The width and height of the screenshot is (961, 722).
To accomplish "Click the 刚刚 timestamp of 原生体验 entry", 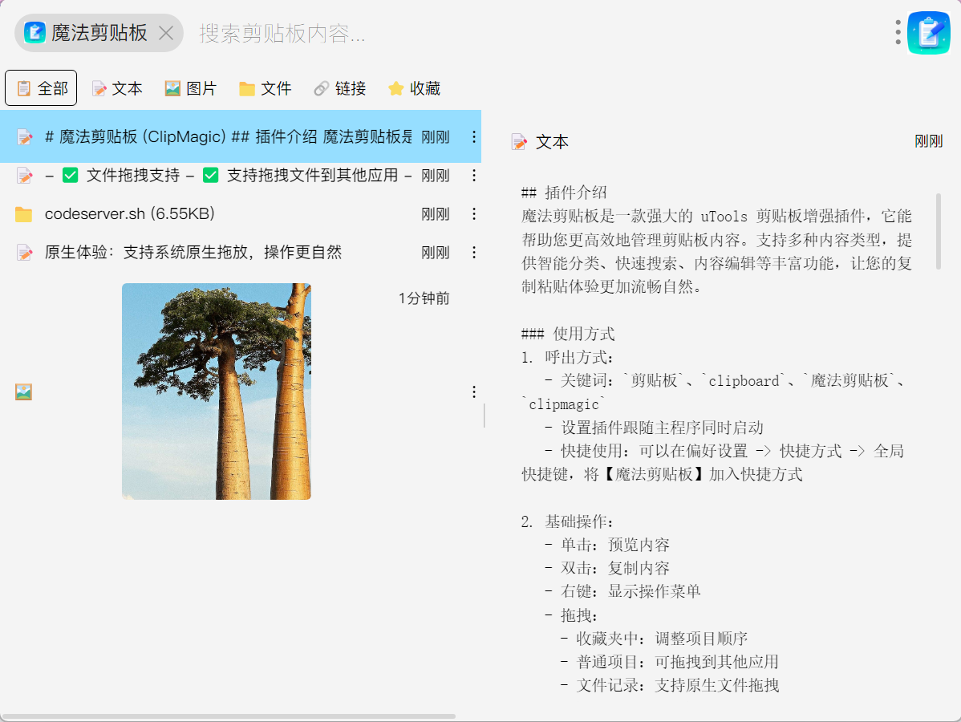I will coord(435,254).
